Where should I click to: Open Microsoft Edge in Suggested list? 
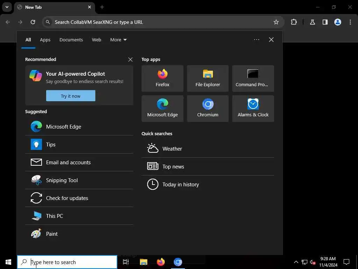79,127
